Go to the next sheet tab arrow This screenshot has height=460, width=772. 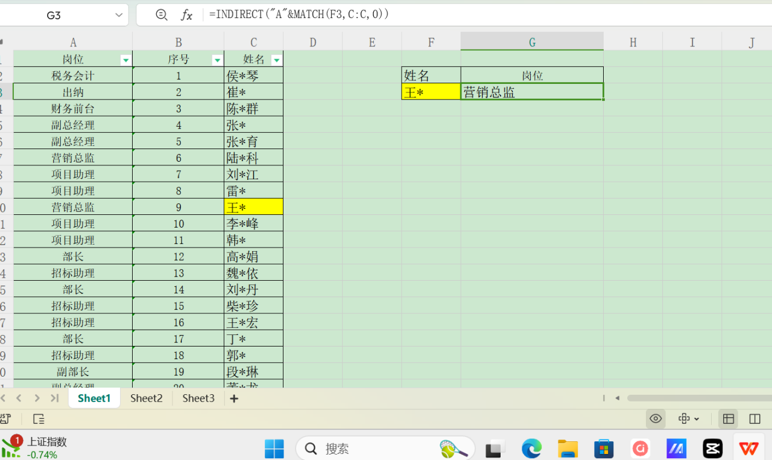point(37,398)
